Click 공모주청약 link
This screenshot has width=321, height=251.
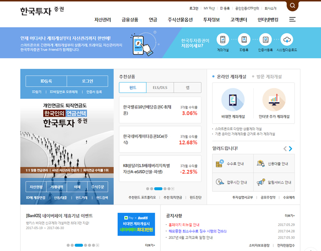click(x=268, y=197)
